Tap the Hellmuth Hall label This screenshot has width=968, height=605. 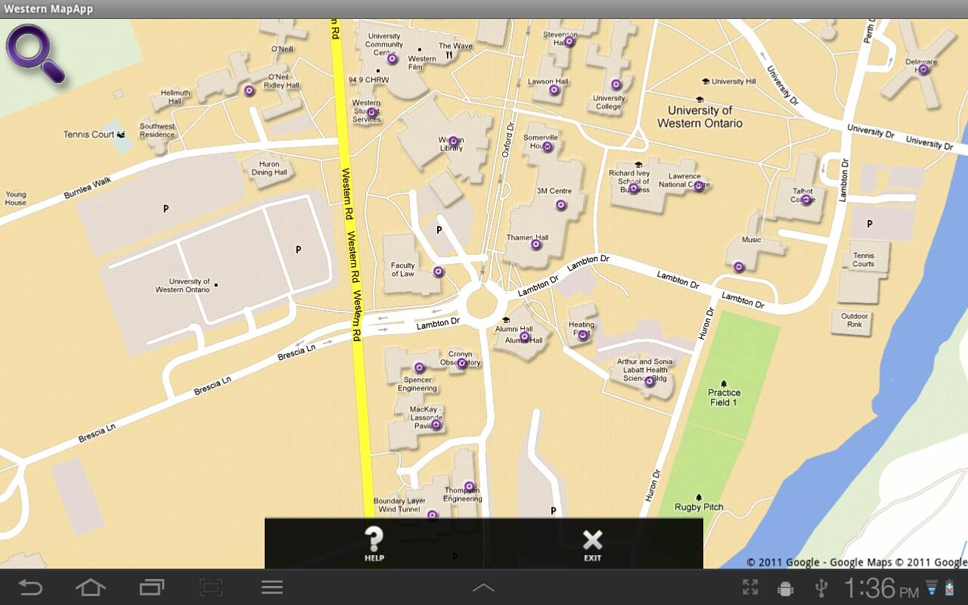(175, 97)
